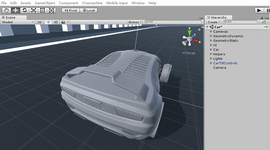Viewport: 270px width, 150px height.
Task: Start Play mode
Action: pos(259,10)
